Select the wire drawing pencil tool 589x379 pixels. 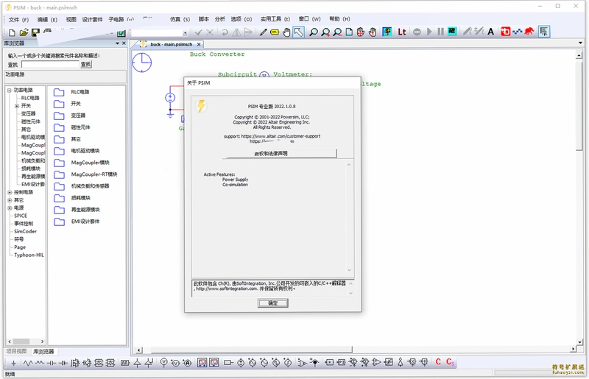pos(263,32)
